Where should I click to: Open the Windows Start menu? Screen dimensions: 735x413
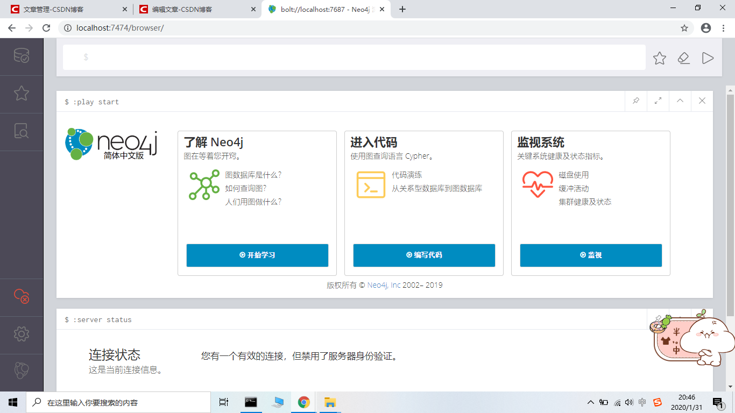tap(13, 402)
